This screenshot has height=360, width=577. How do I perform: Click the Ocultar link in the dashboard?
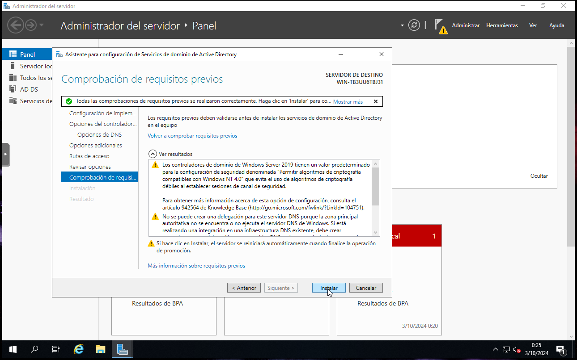point(539,176)
